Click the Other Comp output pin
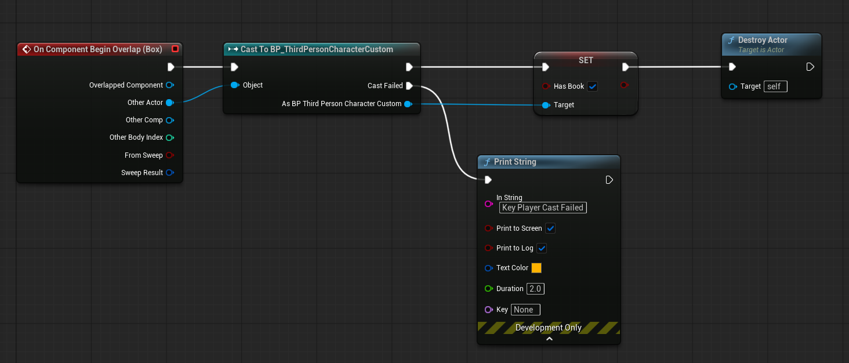 170,120
